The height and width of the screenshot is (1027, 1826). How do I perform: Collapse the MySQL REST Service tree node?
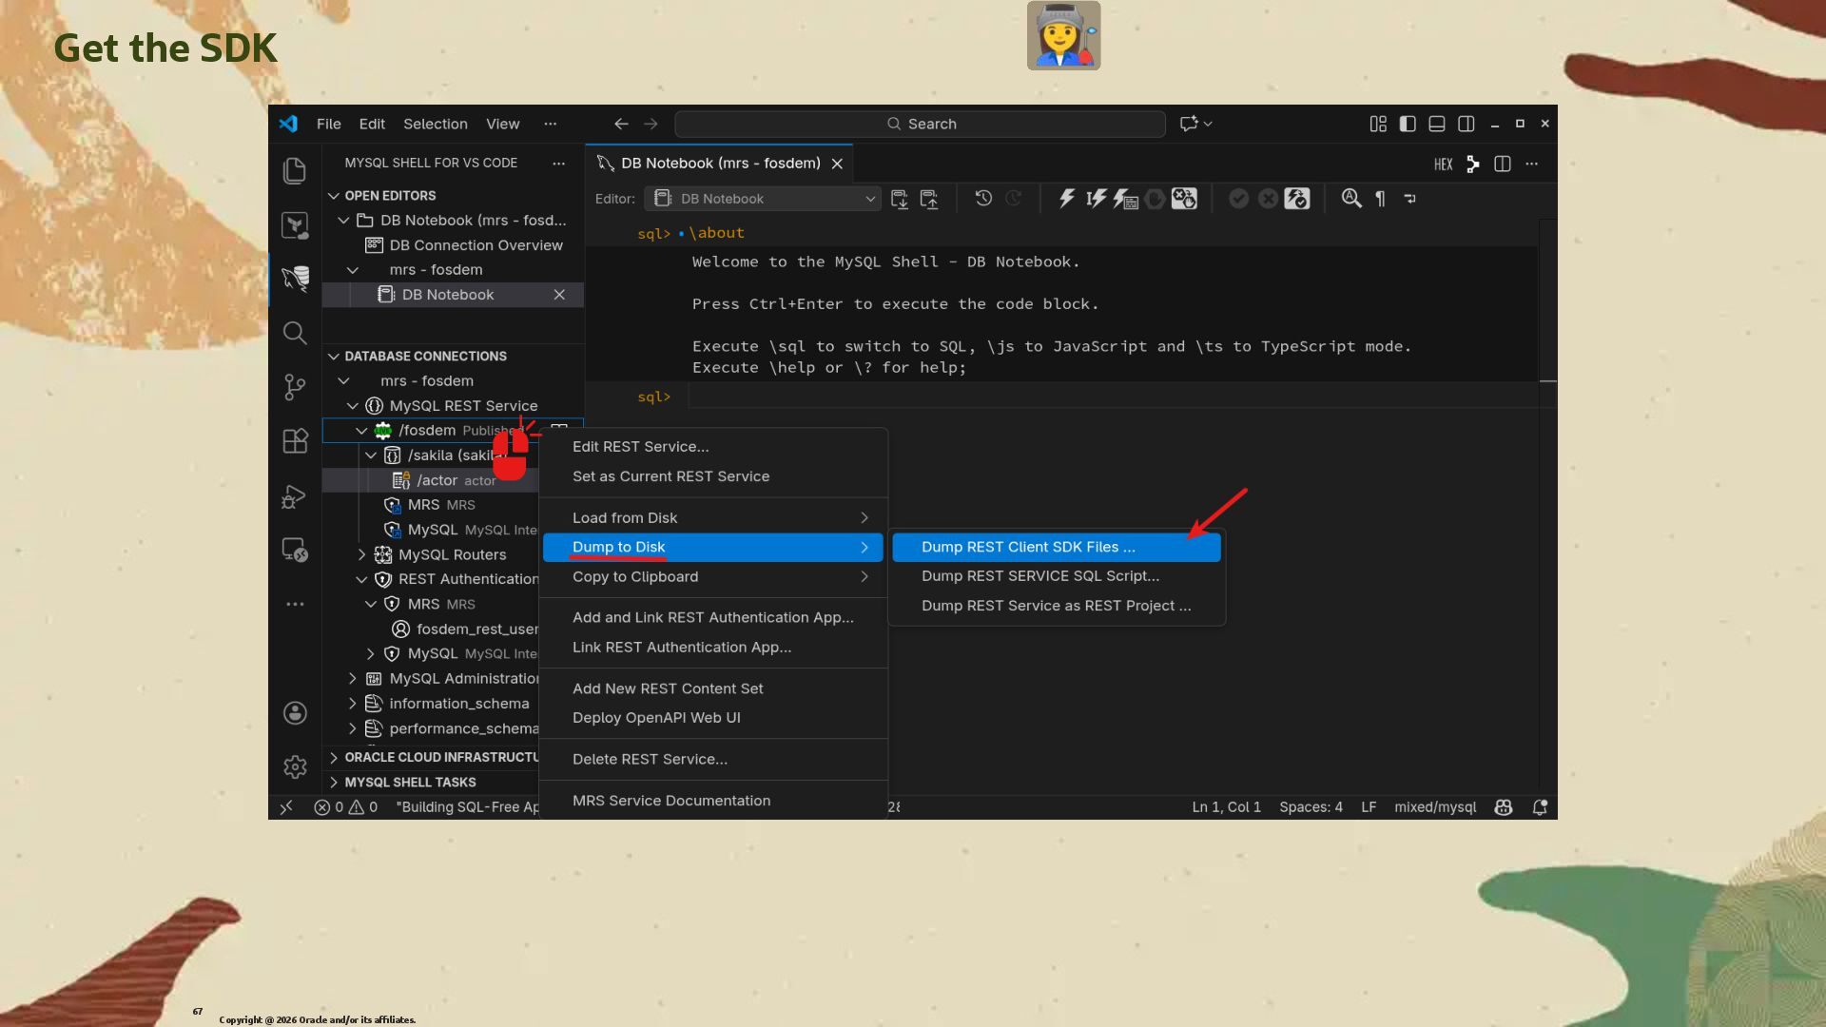point(353,405)
